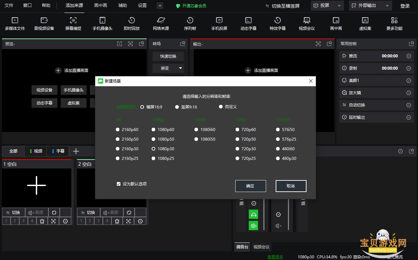418x260 pixels.
Task: Choose the 576p25 option
Action: click(x=286, y=139)
